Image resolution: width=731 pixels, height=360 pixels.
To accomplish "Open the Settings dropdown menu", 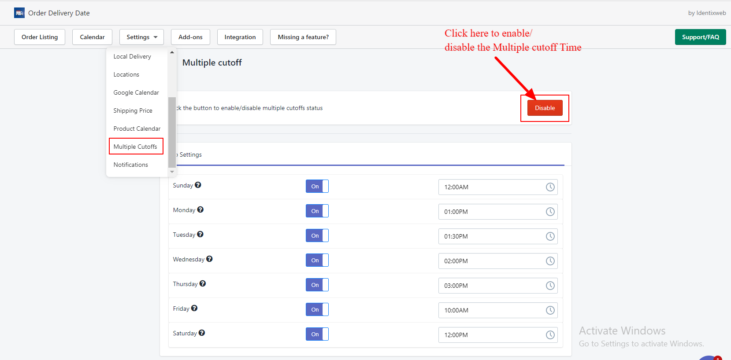I will [141, 37].
